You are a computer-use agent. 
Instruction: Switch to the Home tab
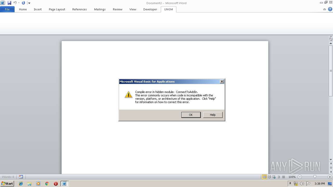[23, 9]
